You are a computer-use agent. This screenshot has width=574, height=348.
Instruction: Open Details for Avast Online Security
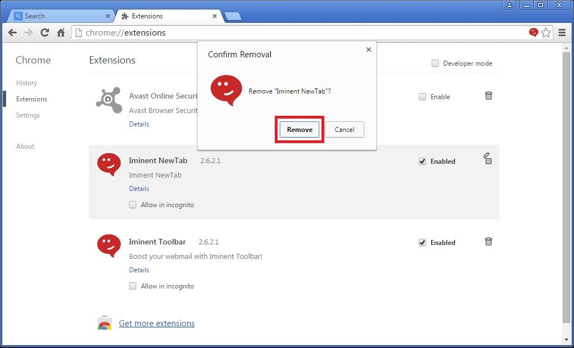tap(139, 124)
